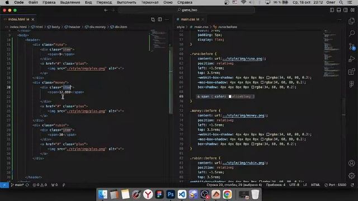358x201 pixels.
Task: Expand the main.css breadcrumb segment
Action: tap(199, 27)
